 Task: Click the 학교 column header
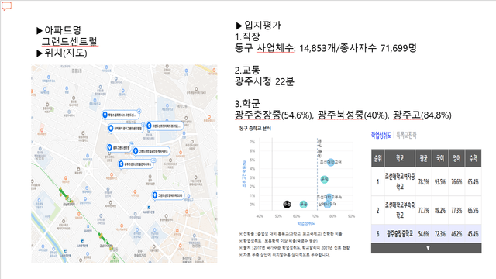pos(400,158)
